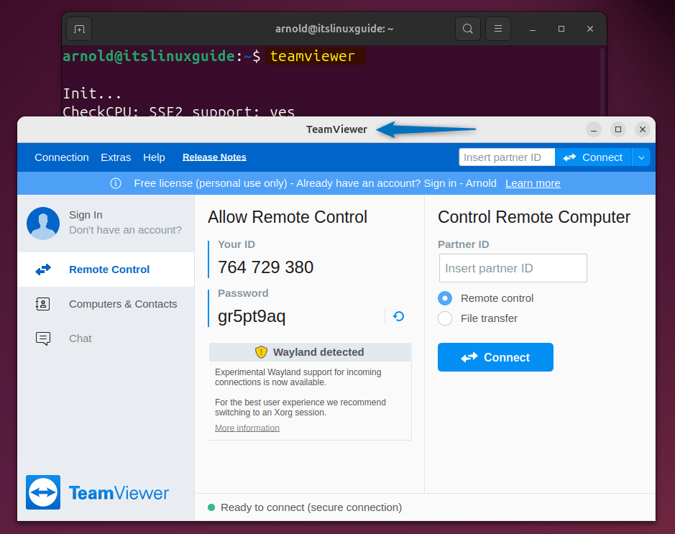This screenshot has width=675, height=534.
Task: Refresh the session password
Action: 398,316
